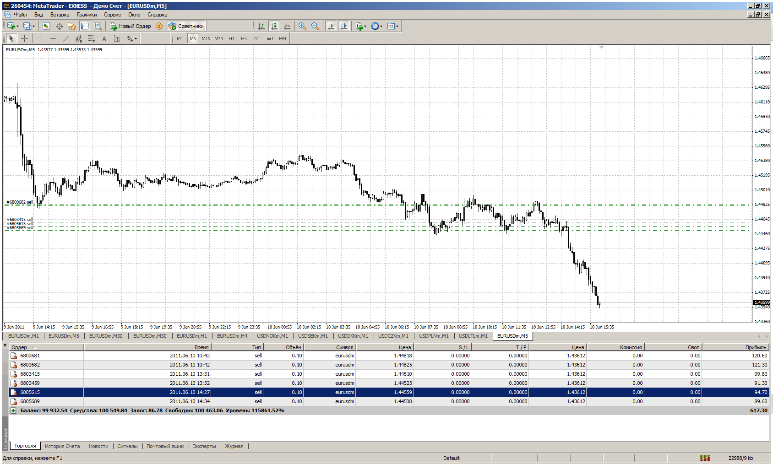This screenshot has width=773, height=464.
Task: Toggle Chart Shift button
Action: point(343,26)
